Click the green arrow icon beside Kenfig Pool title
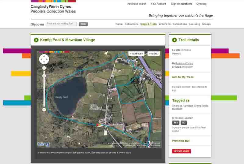The width and height of the screenshot is (244, 164). [x=36, y=40]
